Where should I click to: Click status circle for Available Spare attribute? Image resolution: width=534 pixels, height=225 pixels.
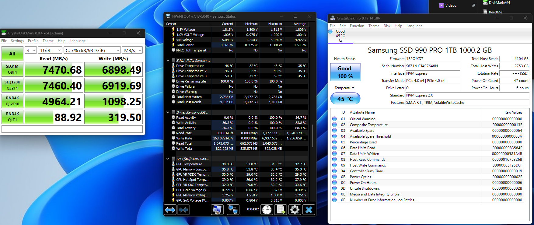[x=334, y=130]
